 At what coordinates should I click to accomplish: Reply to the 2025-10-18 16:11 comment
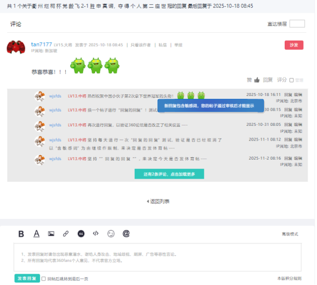288,95
